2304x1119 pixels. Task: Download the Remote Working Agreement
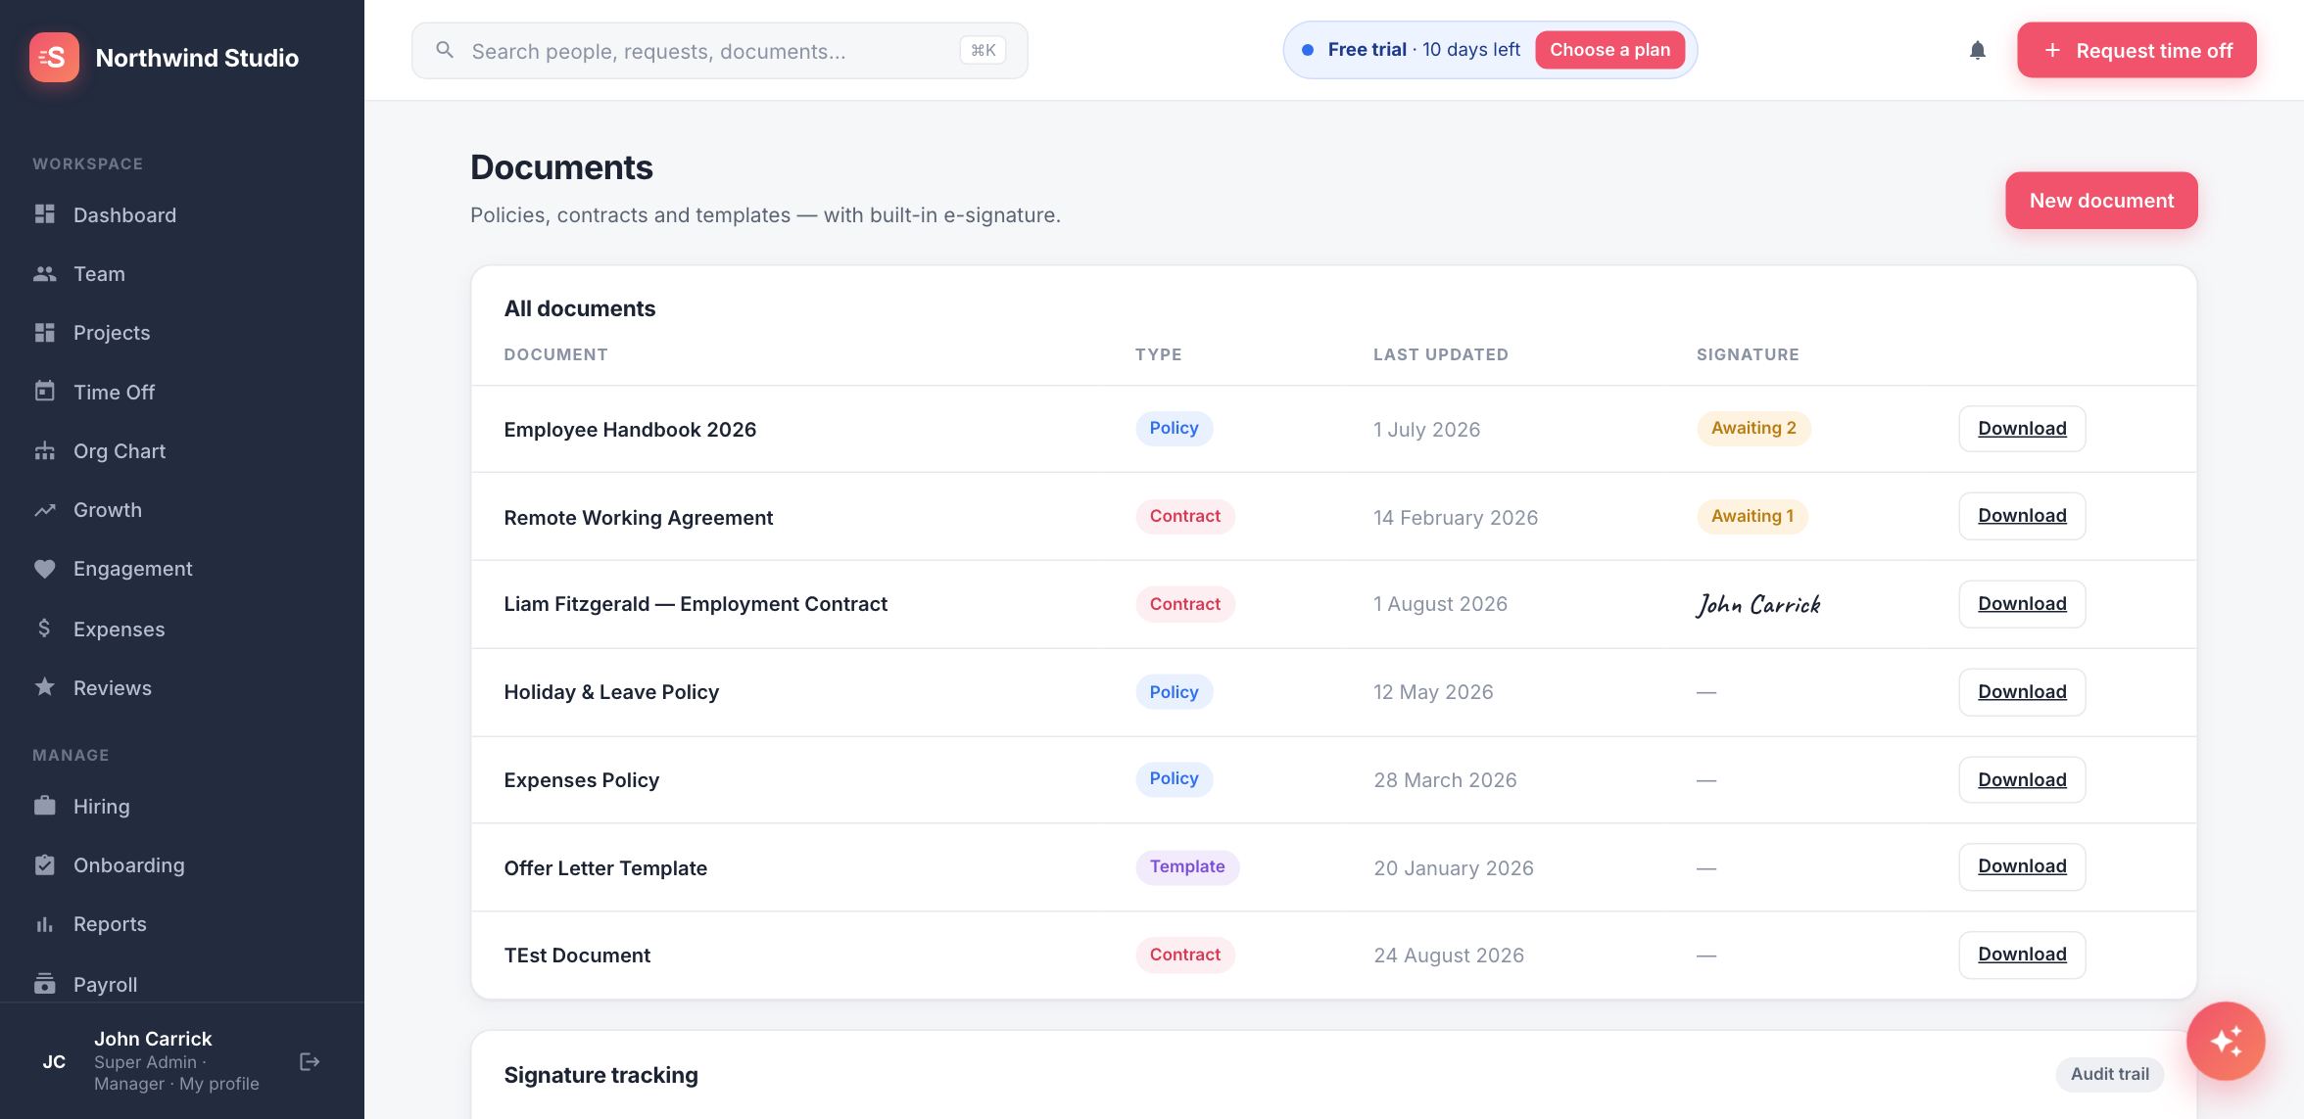coord(2022,515)
